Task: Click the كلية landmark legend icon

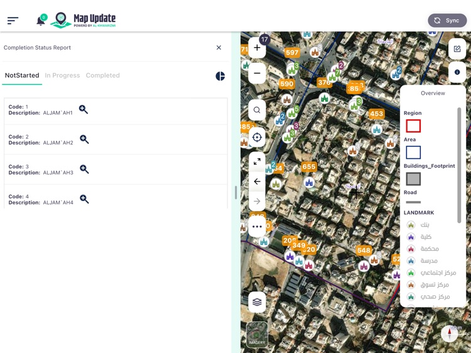Action: click(411, 237)
